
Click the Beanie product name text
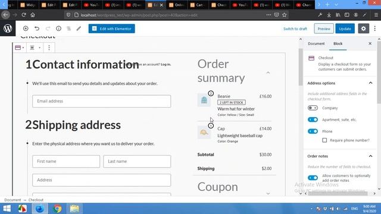click(224, 96)
